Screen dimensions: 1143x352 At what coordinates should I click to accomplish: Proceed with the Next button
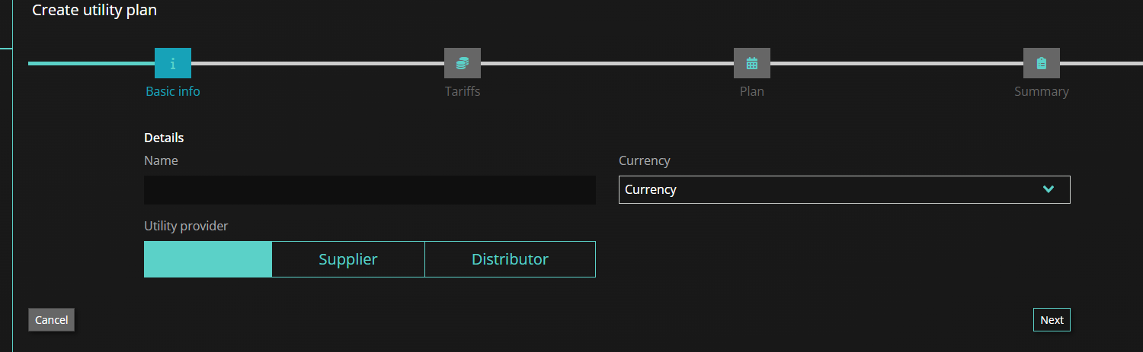[x=1052, y=320]
